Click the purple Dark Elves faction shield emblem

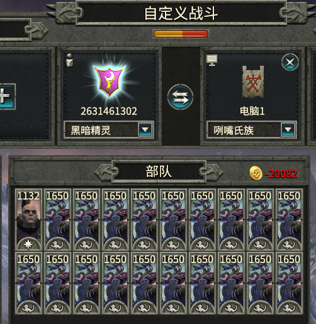[x=109, y=81]
